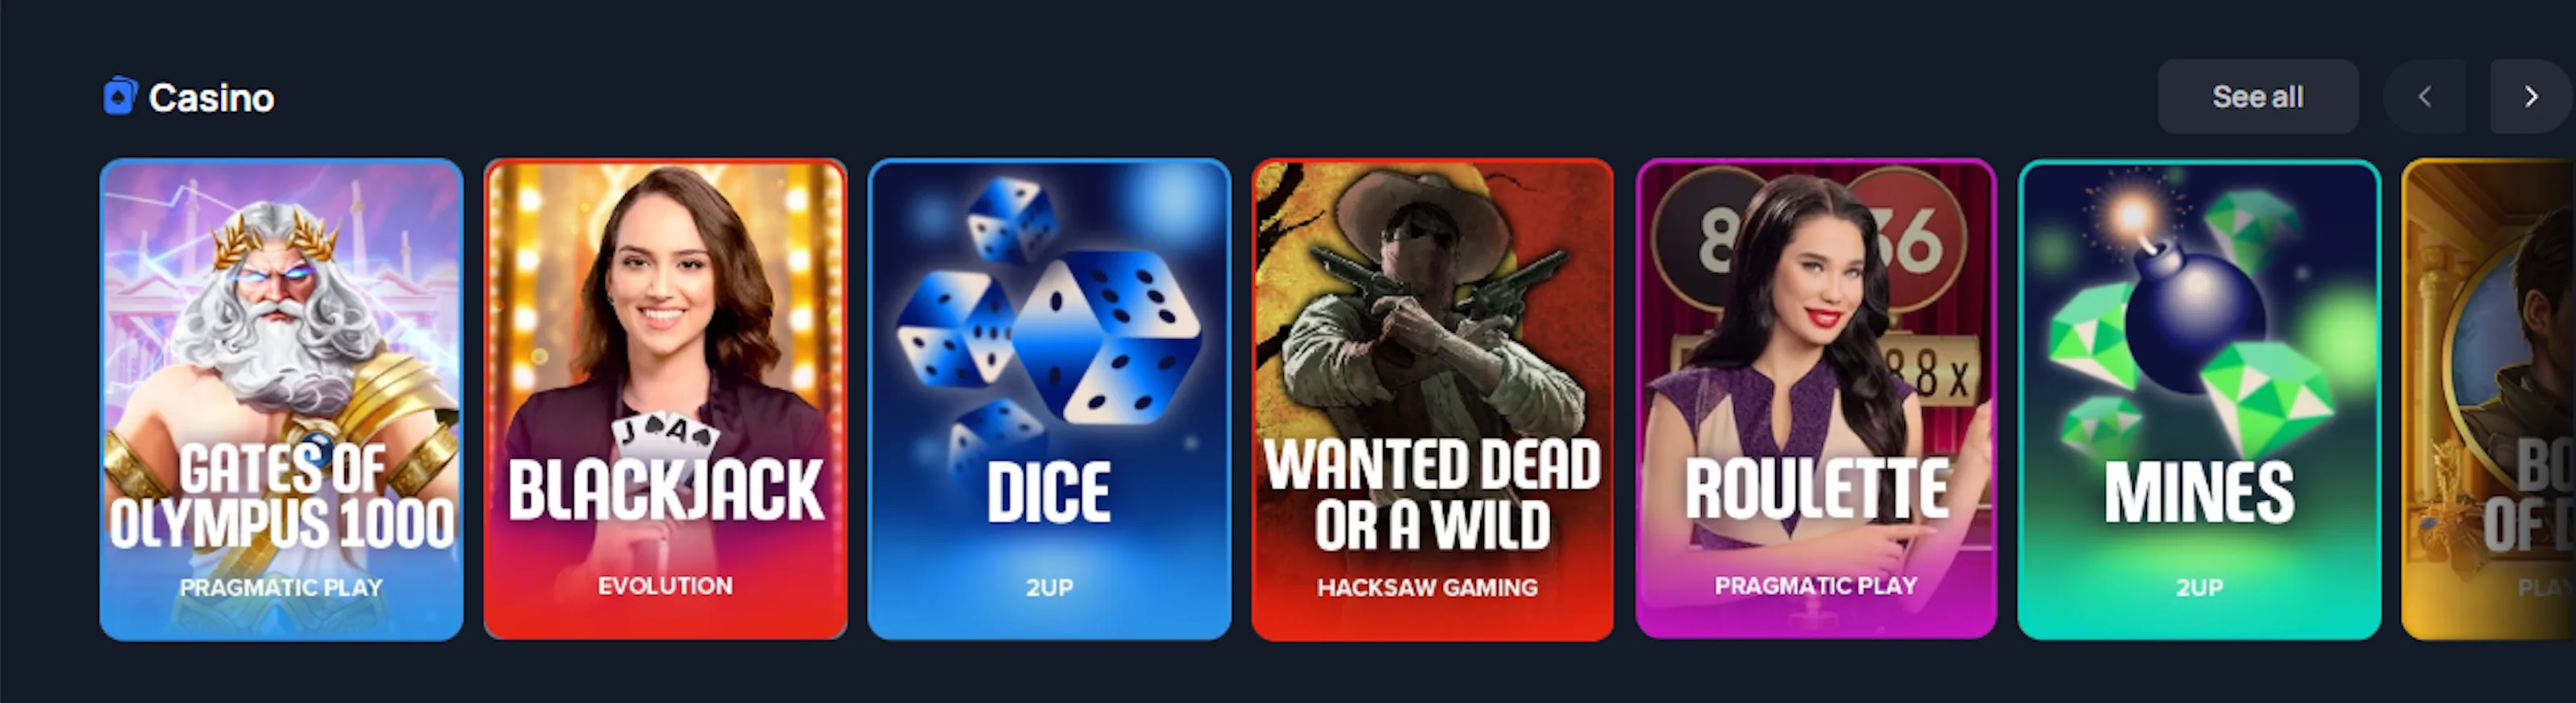Launch the Mines game tile

(2199, 399)
